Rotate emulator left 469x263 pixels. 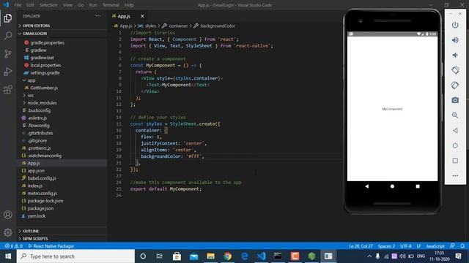455,70
